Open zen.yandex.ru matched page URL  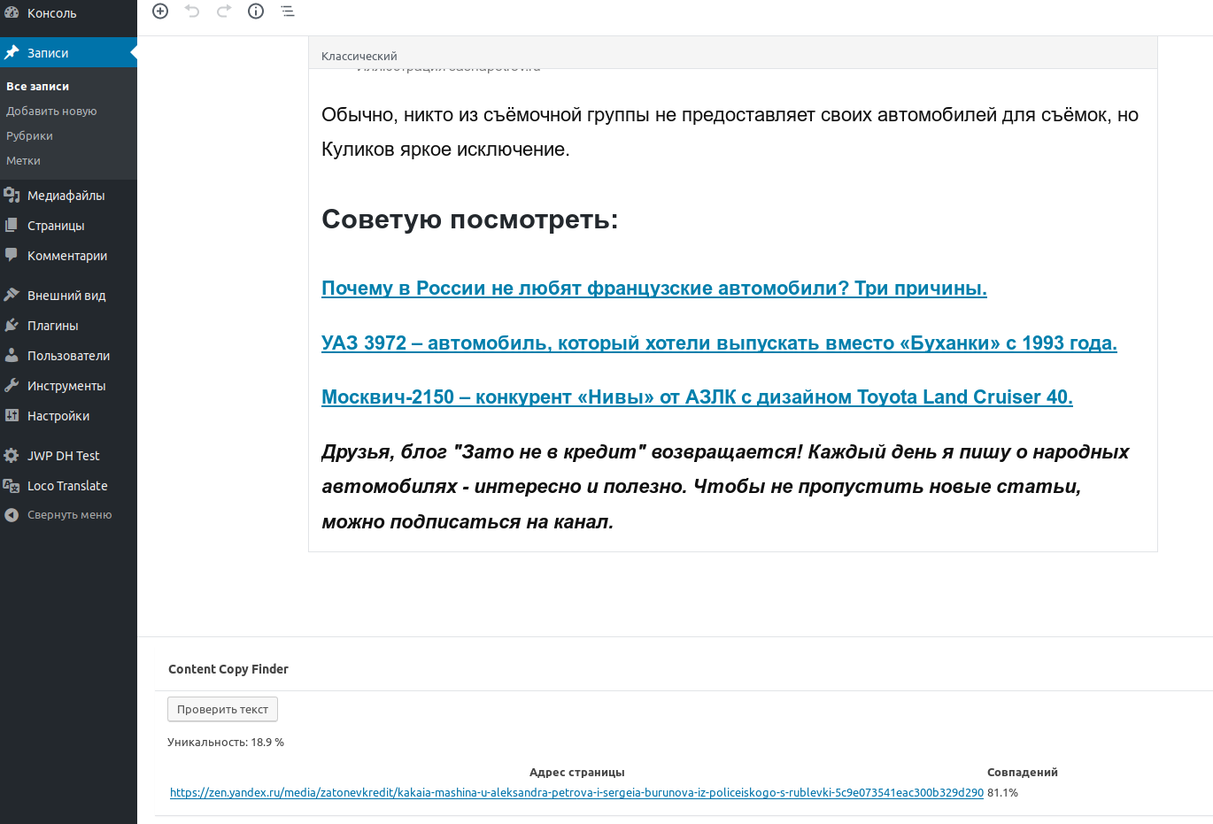click(576, 793)
